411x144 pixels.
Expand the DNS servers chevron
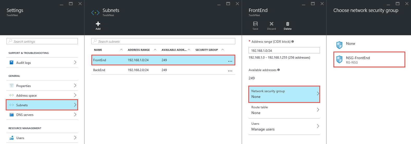(75, 114)
